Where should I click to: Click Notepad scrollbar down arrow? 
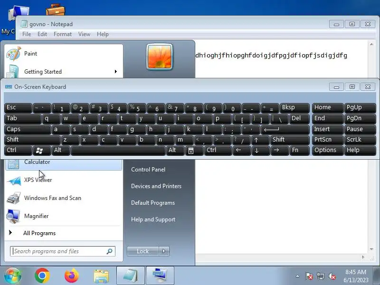click(371, 249)
